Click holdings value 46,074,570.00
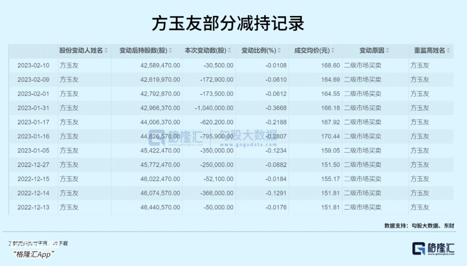 coord(160,193)
